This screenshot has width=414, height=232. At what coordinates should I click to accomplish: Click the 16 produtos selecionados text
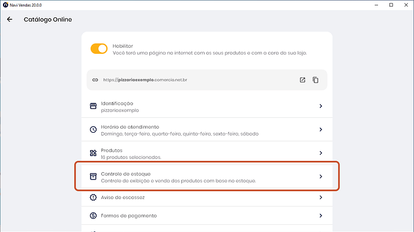point(131,157)
